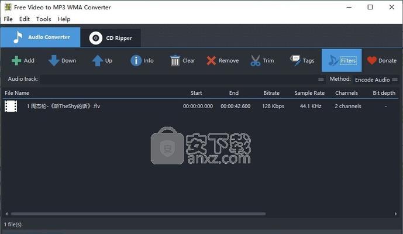Viewport: 403px width, 234px height.
Task: Click the 128 Kbps bitrate cell
Action: point(273,106)
